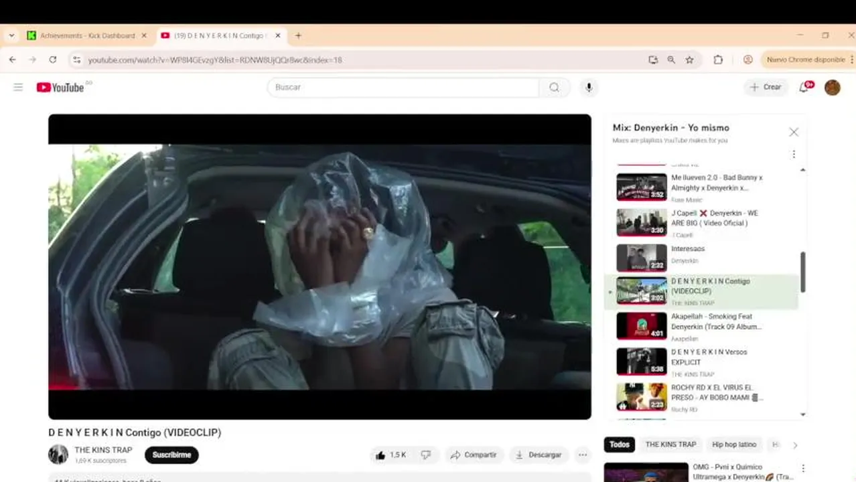Select the Todos filter chip
This screenshot has width=856, height=482.
tap(620, 445)
